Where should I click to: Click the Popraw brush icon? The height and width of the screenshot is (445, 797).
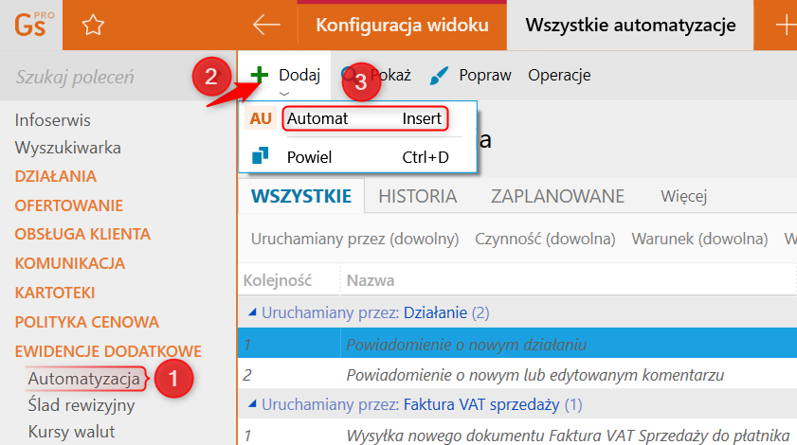(439, 76)
